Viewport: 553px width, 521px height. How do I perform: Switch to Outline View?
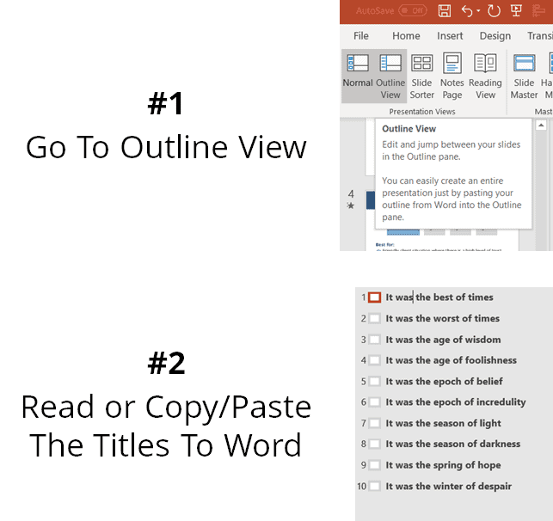pyautogui.click(x=390, y=76)
